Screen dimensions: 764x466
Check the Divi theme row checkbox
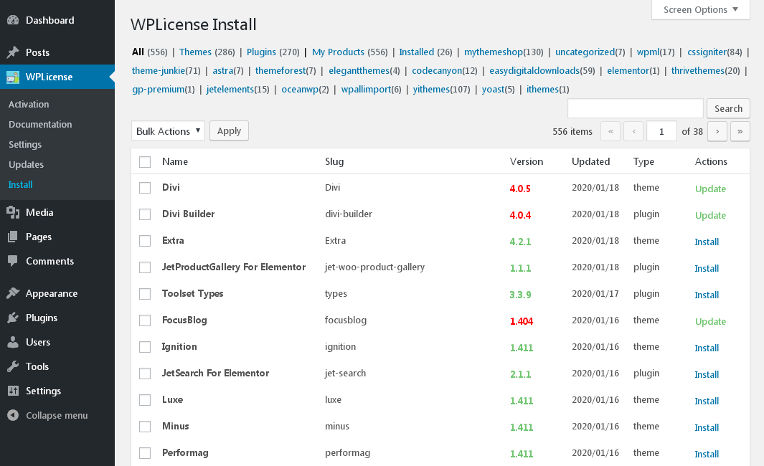145,188
